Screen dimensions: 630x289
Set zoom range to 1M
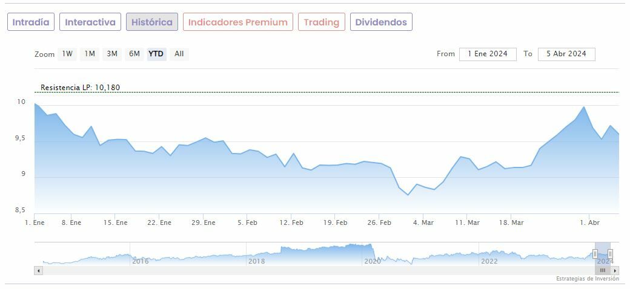click(90, 54)
